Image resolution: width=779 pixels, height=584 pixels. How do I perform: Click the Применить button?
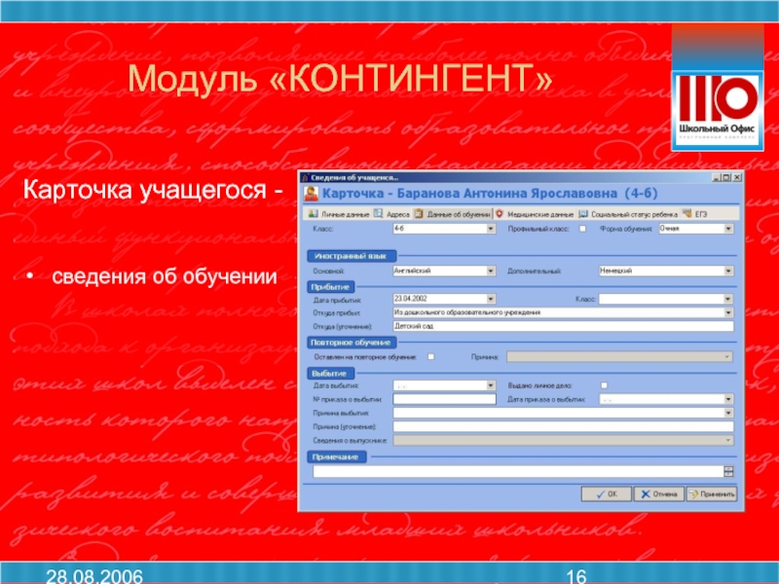pyautogui.click(x=712, y=494)
